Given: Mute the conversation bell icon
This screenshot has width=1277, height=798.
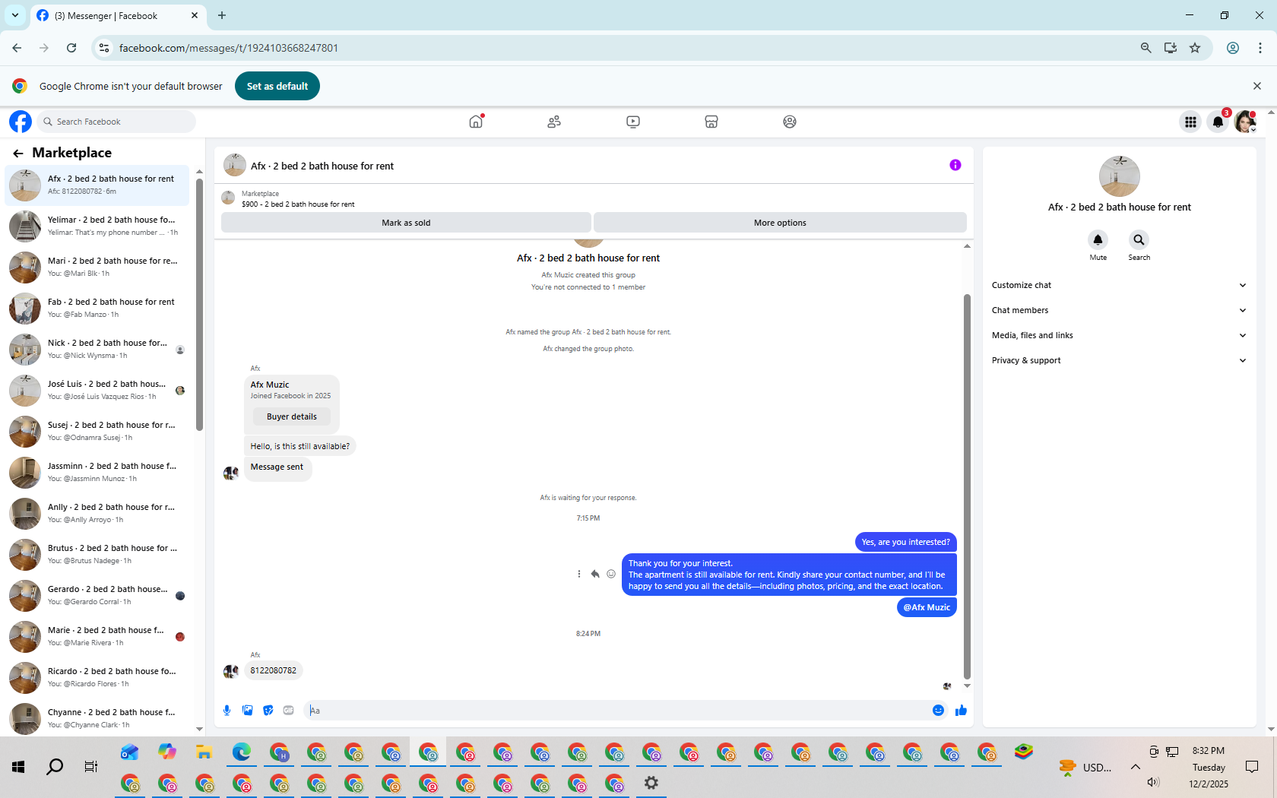Looking at the screenshot, I should point(1098,240).
